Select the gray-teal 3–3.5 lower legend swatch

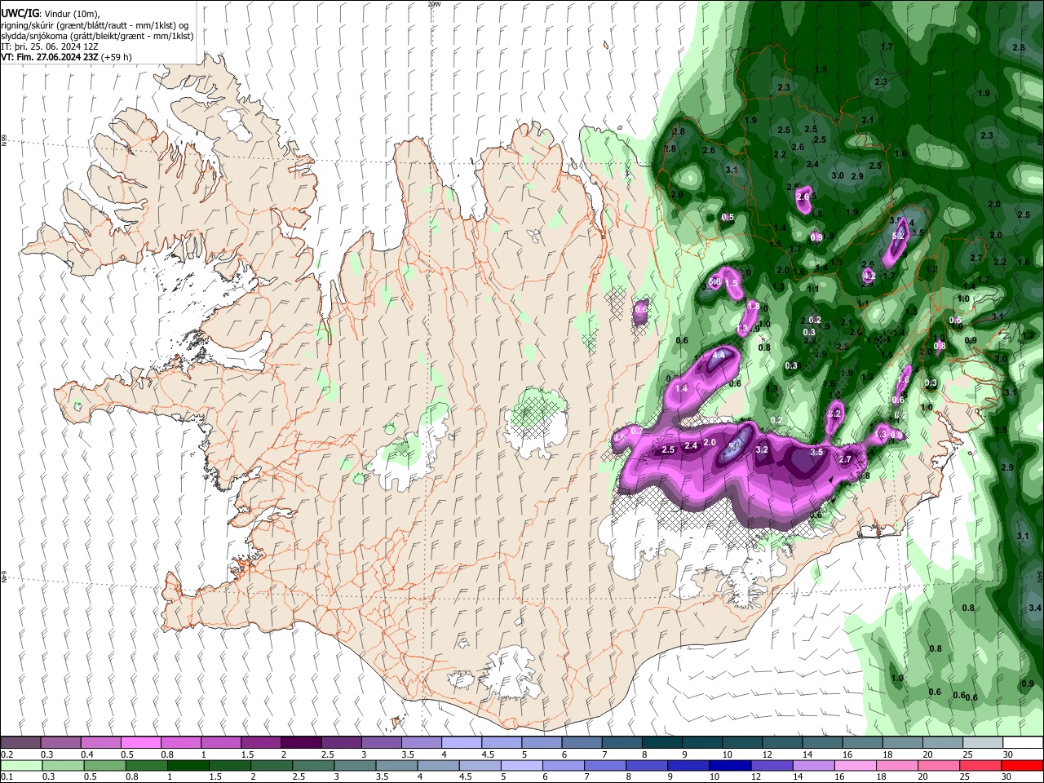(x=355, y=766)
